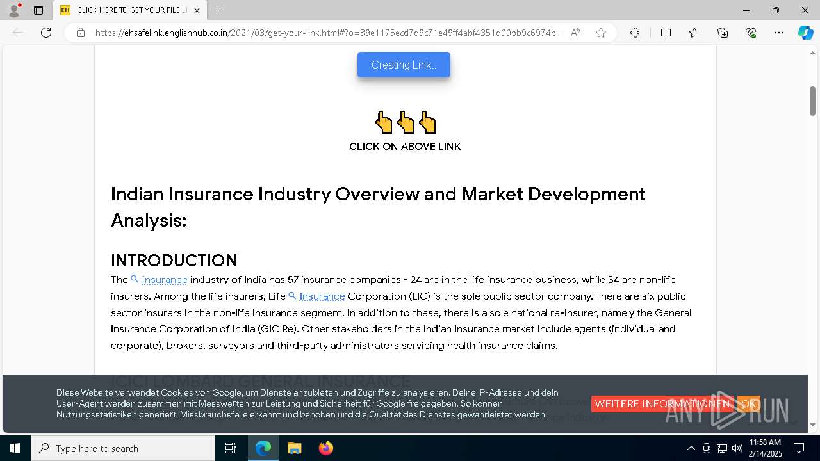
Task: Click the 'CLICK ON ABOVE LINK' text
Action: click(405, 147)
